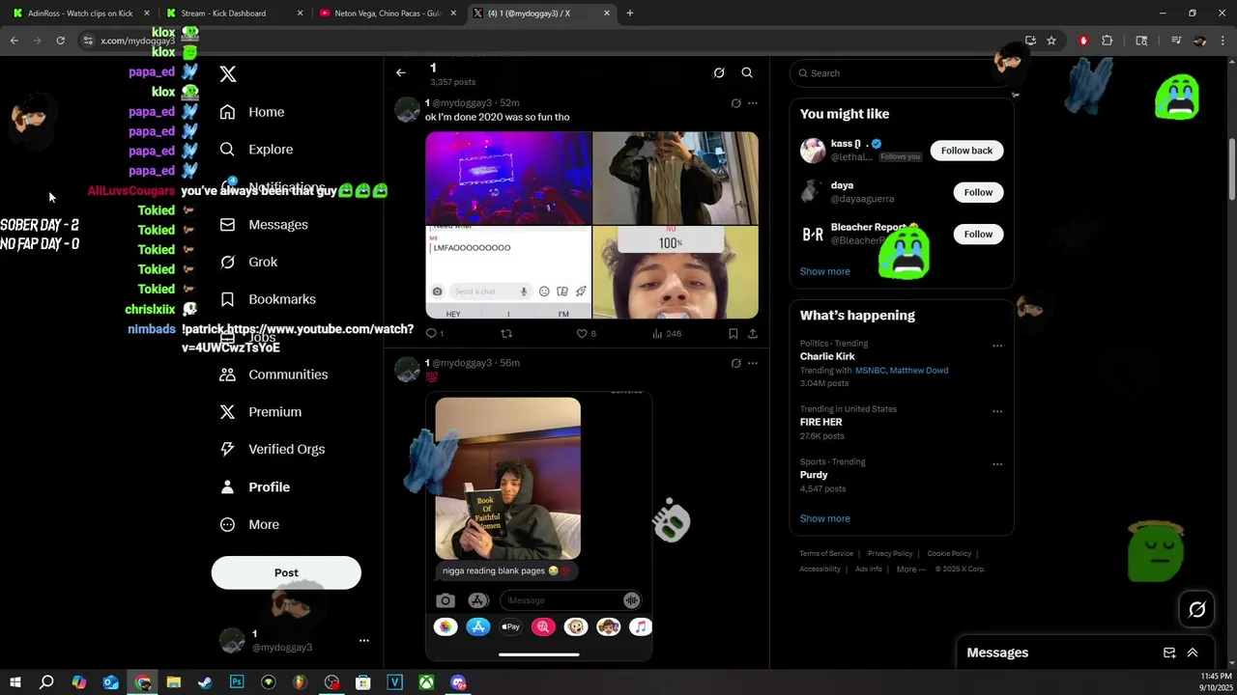Open the Book Of Faithful Women image
1237x695 pixels.
point(507,479)
